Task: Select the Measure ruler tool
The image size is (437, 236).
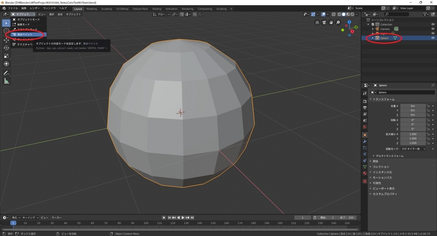Action: tap(6, 81)
